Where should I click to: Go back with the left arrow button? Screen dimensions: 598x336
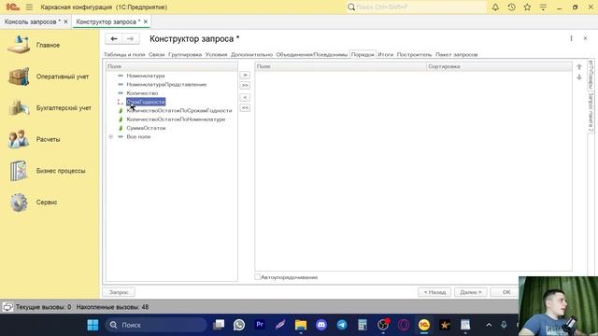(x=114, y=38)
